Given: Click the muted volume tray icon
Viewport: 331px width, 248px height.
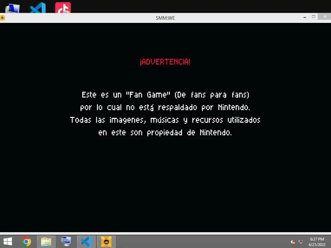Looking at the screenshot, I should point(293,242).
